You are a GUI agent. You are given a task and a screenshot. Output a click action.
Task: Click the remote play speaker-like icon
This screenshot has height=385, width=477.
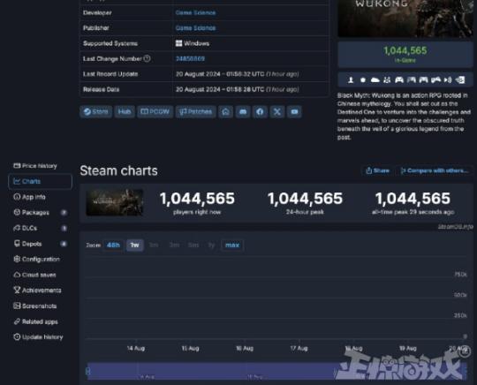[448, 79]
